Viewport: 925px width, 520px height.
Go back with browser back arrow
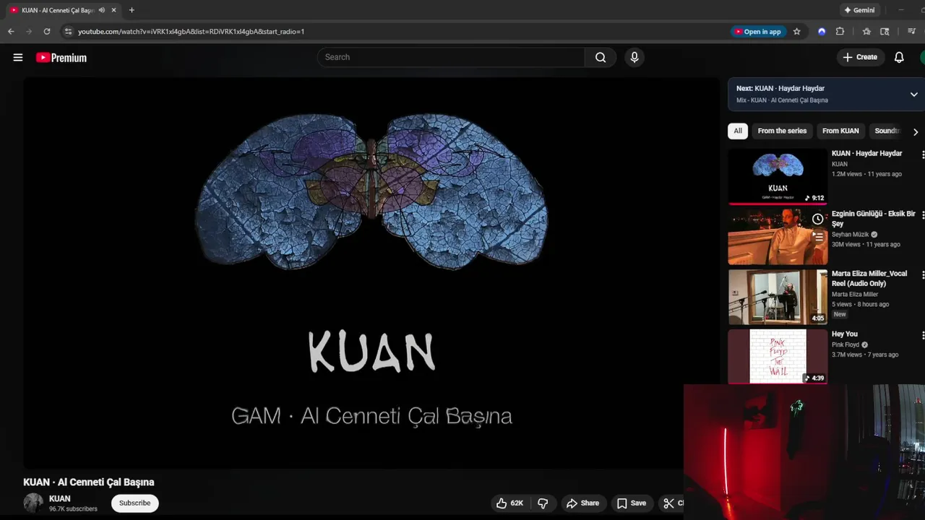(x=11, y=32)
